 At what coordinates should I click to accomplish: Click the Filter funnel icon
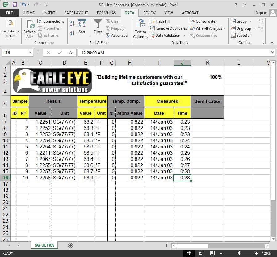98,24
